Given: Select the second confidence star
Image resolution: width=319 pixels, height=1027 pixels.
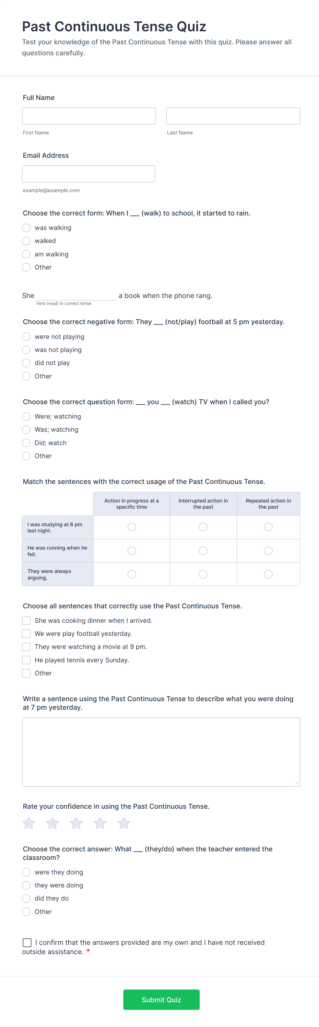Looking at the screenshot, I should tap(52, 823).
